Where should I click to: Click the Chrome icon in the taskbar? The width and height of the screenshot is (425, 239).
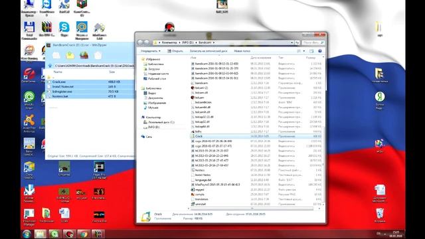84,234
